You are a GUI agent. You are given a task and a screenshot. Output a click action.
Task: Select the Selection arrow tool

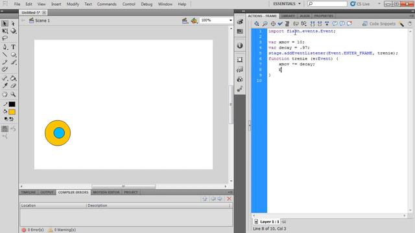pos(5,23)
